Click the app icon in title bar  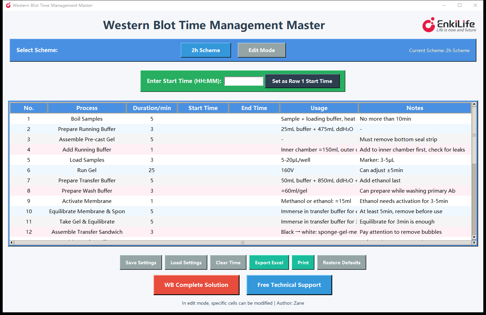tap(8, 5)
